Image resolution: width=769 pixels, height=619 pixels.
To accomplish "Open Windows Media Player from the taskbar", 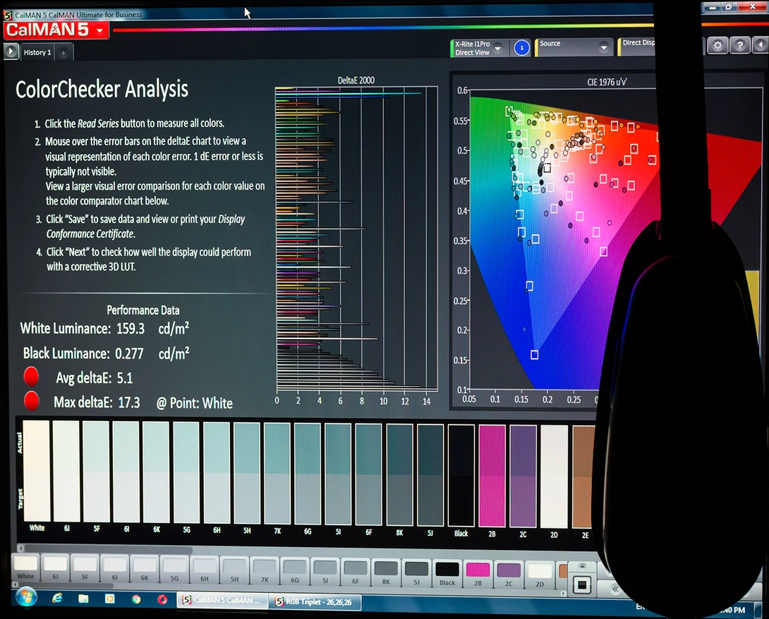I will click(x=110, y=599).
